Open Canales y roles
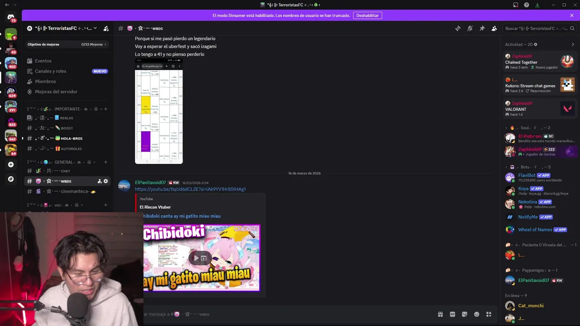The height and width of the screenshot is (326, 580). click(x=67, y=71)
